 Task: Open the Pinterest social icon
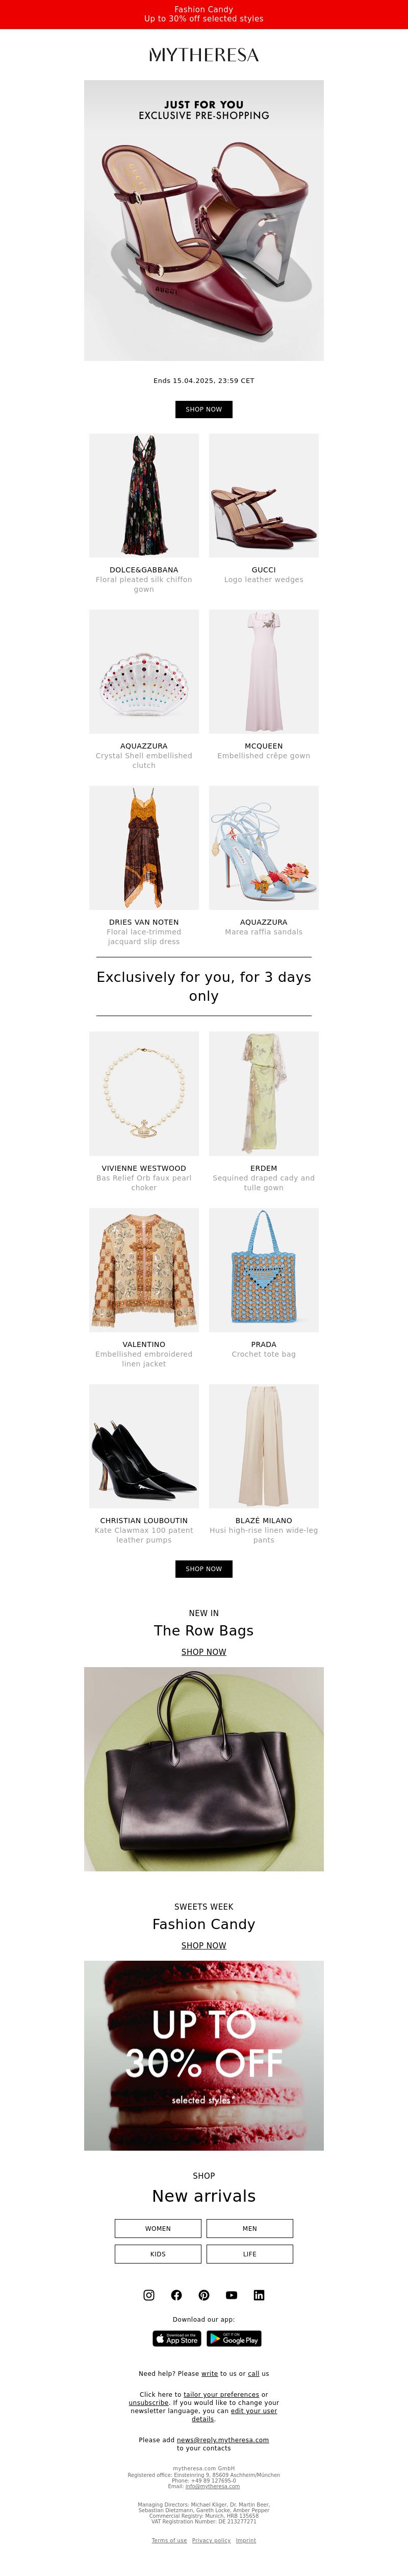pyautogui.click(x=204, y=2295)
